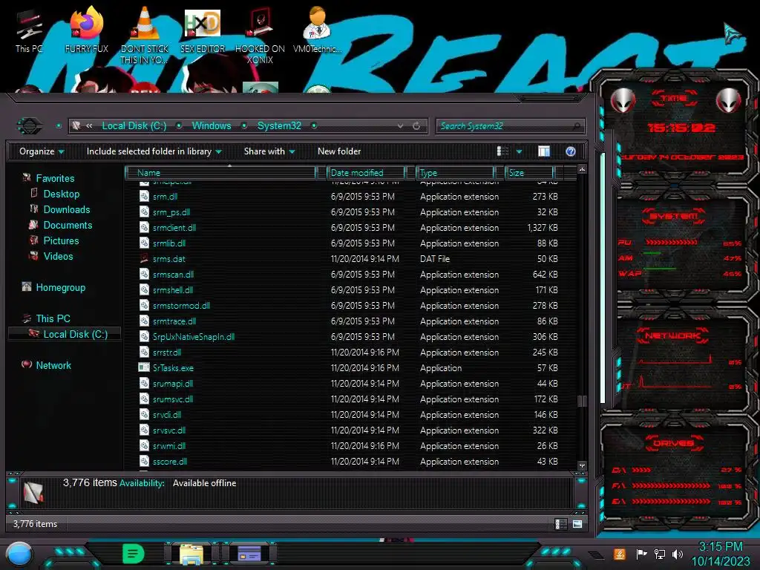Expand the view options dropdown arrow
The height and width of the screenshot is (570, 760).
coord(519,151)
